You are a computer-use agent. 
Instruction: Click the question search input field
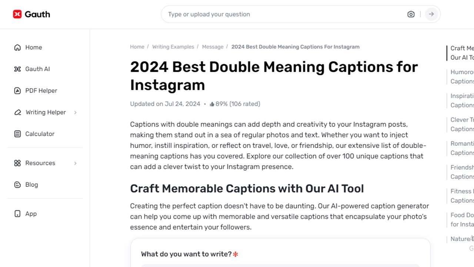click(259, 14)
